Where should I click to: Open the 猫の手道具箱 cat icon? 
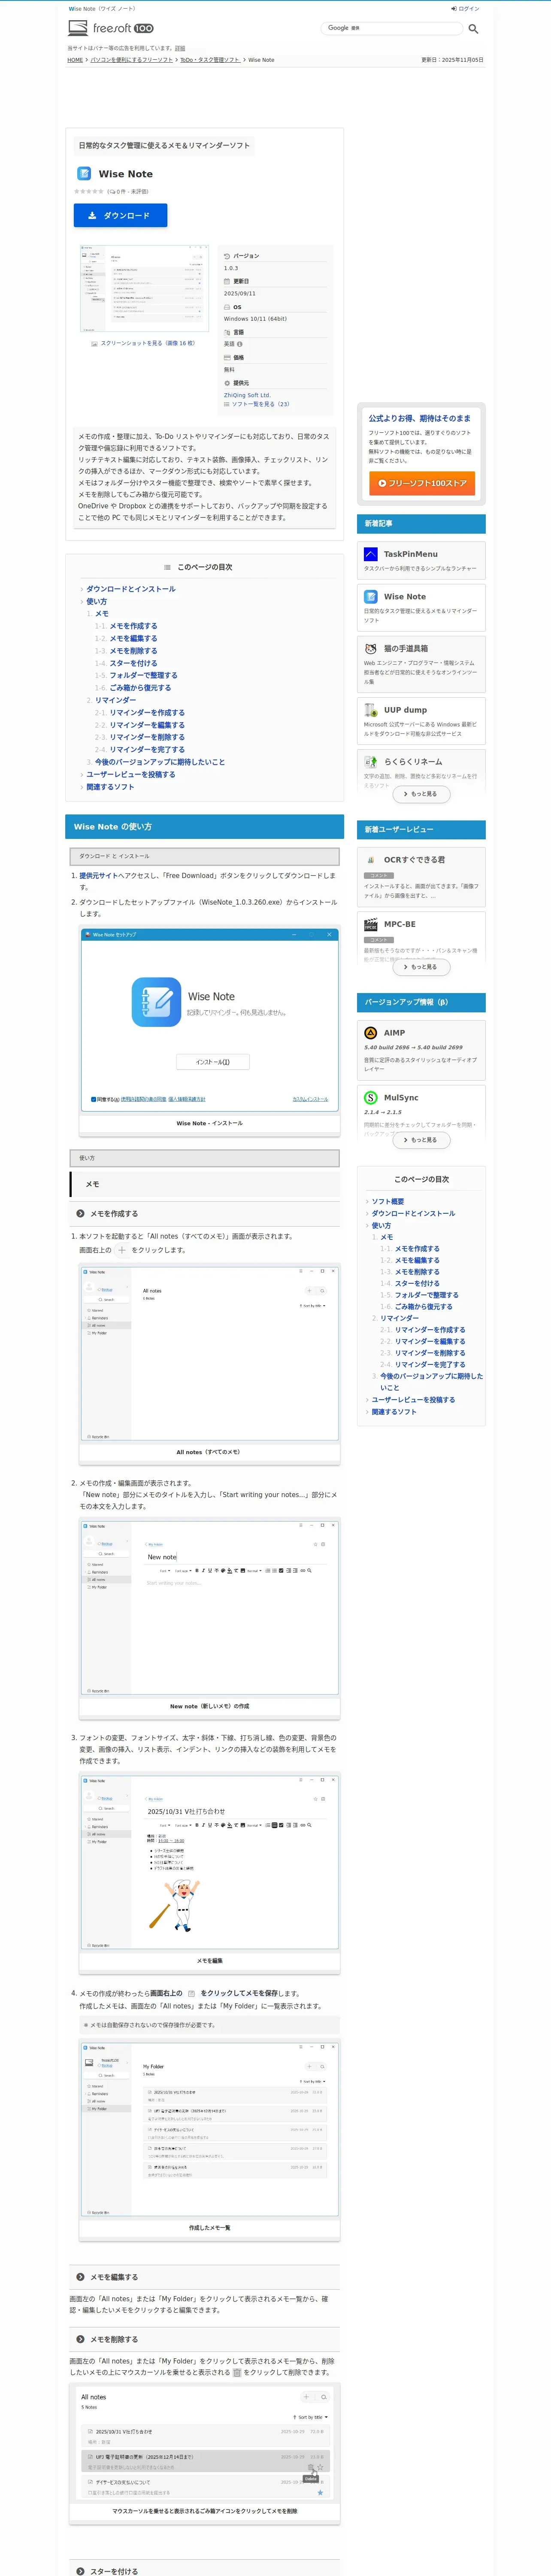pyautogui.click(x=371, y=649)
